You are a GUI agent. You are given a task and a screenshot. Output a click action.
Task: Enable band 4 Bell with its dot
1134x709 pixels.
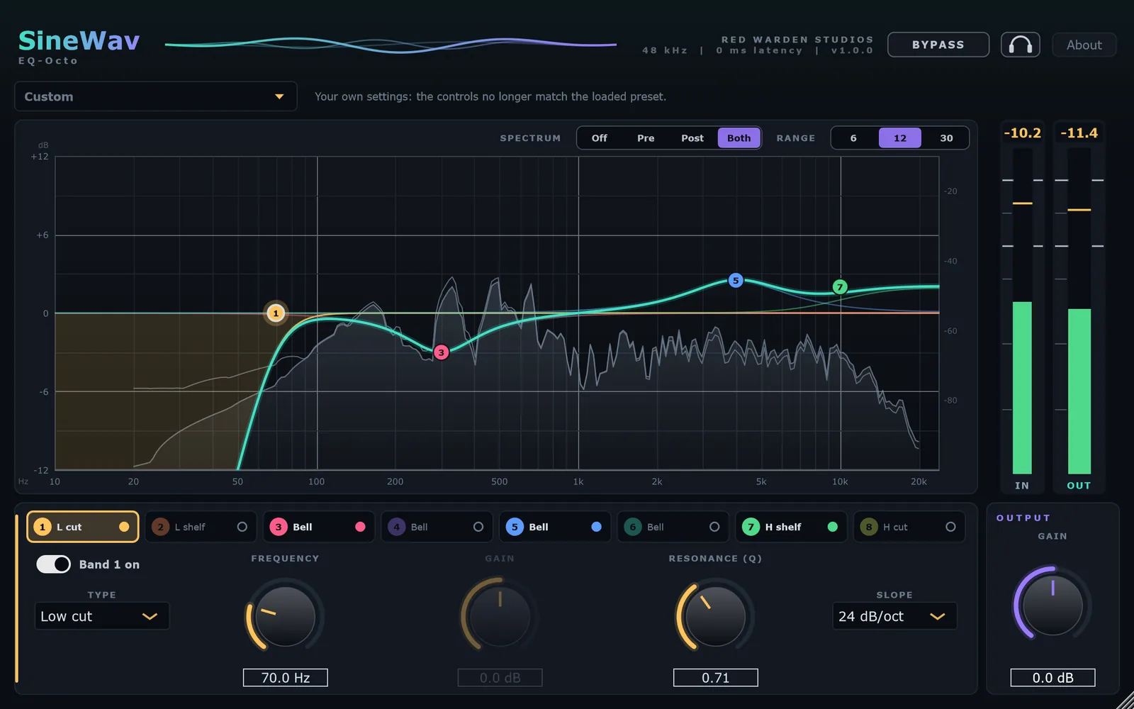coord(478,527)
